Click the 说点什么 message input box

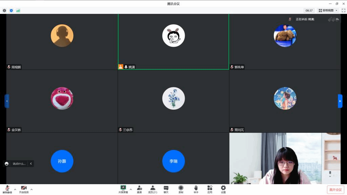tap(19, 164)
